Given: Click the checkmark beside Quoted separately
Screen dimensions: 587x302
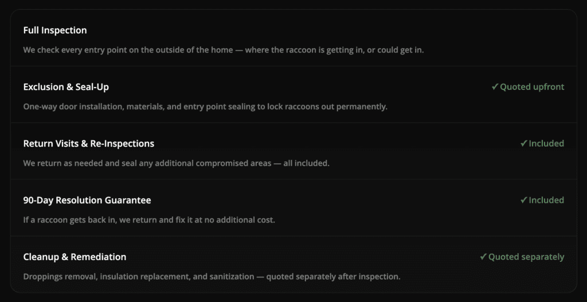Looking at the screenshot, I should (x=483, y=257).
